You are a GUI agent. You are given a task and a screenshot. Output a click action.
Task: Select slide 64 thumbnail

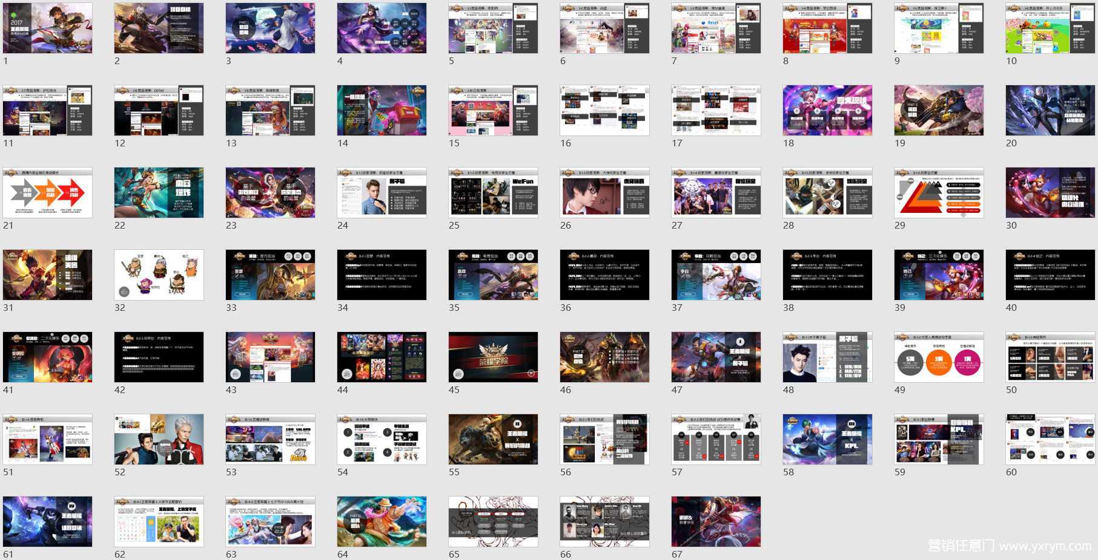pyautogui.click(x=382, y=521)
